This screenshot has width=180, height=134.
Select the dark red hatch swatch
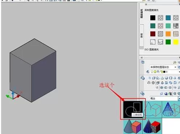pos(153,34)
